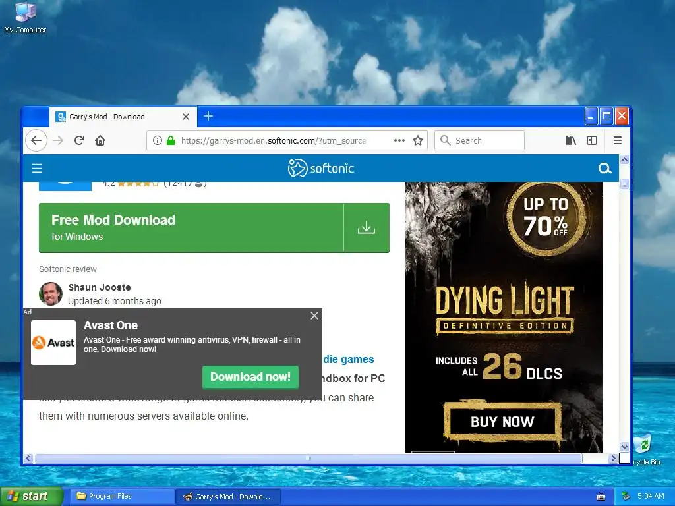The width and height of the screenshot is (675, 506).
Task: Toggle the Firefox sidebar icon
Action: point(592,140)
